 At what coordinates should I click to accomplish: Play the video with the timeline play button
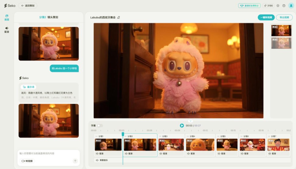point(182,126)
